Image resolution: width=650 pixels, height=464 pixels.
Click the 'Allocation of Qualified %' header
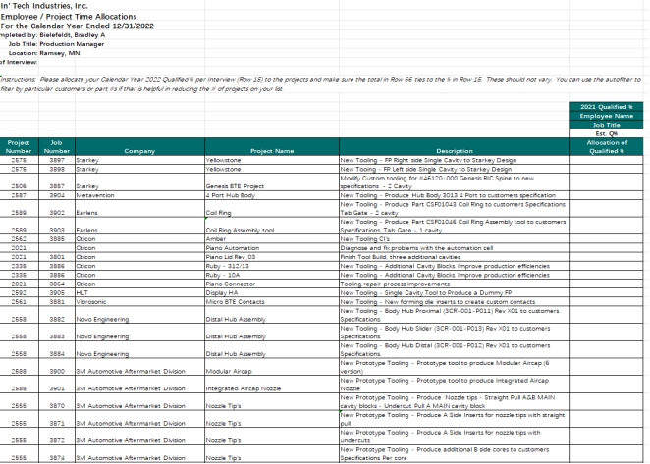[x=607, y=147]
